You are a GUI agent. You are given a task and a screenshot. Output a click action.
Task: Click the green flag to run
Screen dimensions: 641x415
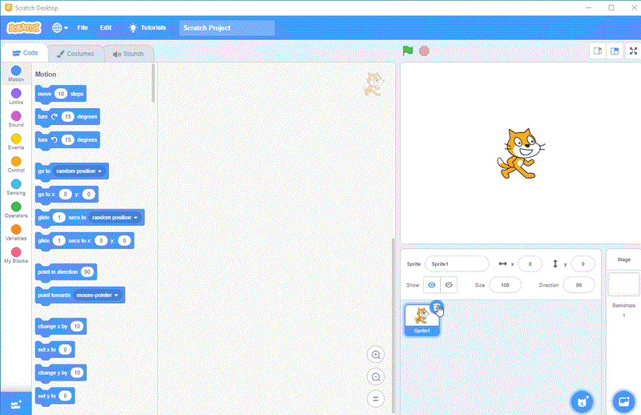click(408, 50)
